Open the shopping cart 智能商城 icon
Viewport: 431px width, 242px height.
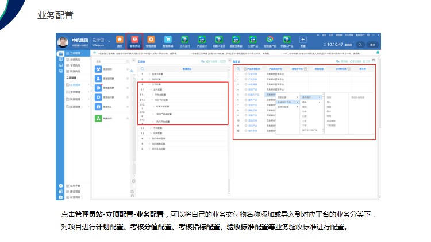pyautogui.click(x=168, y=40)
